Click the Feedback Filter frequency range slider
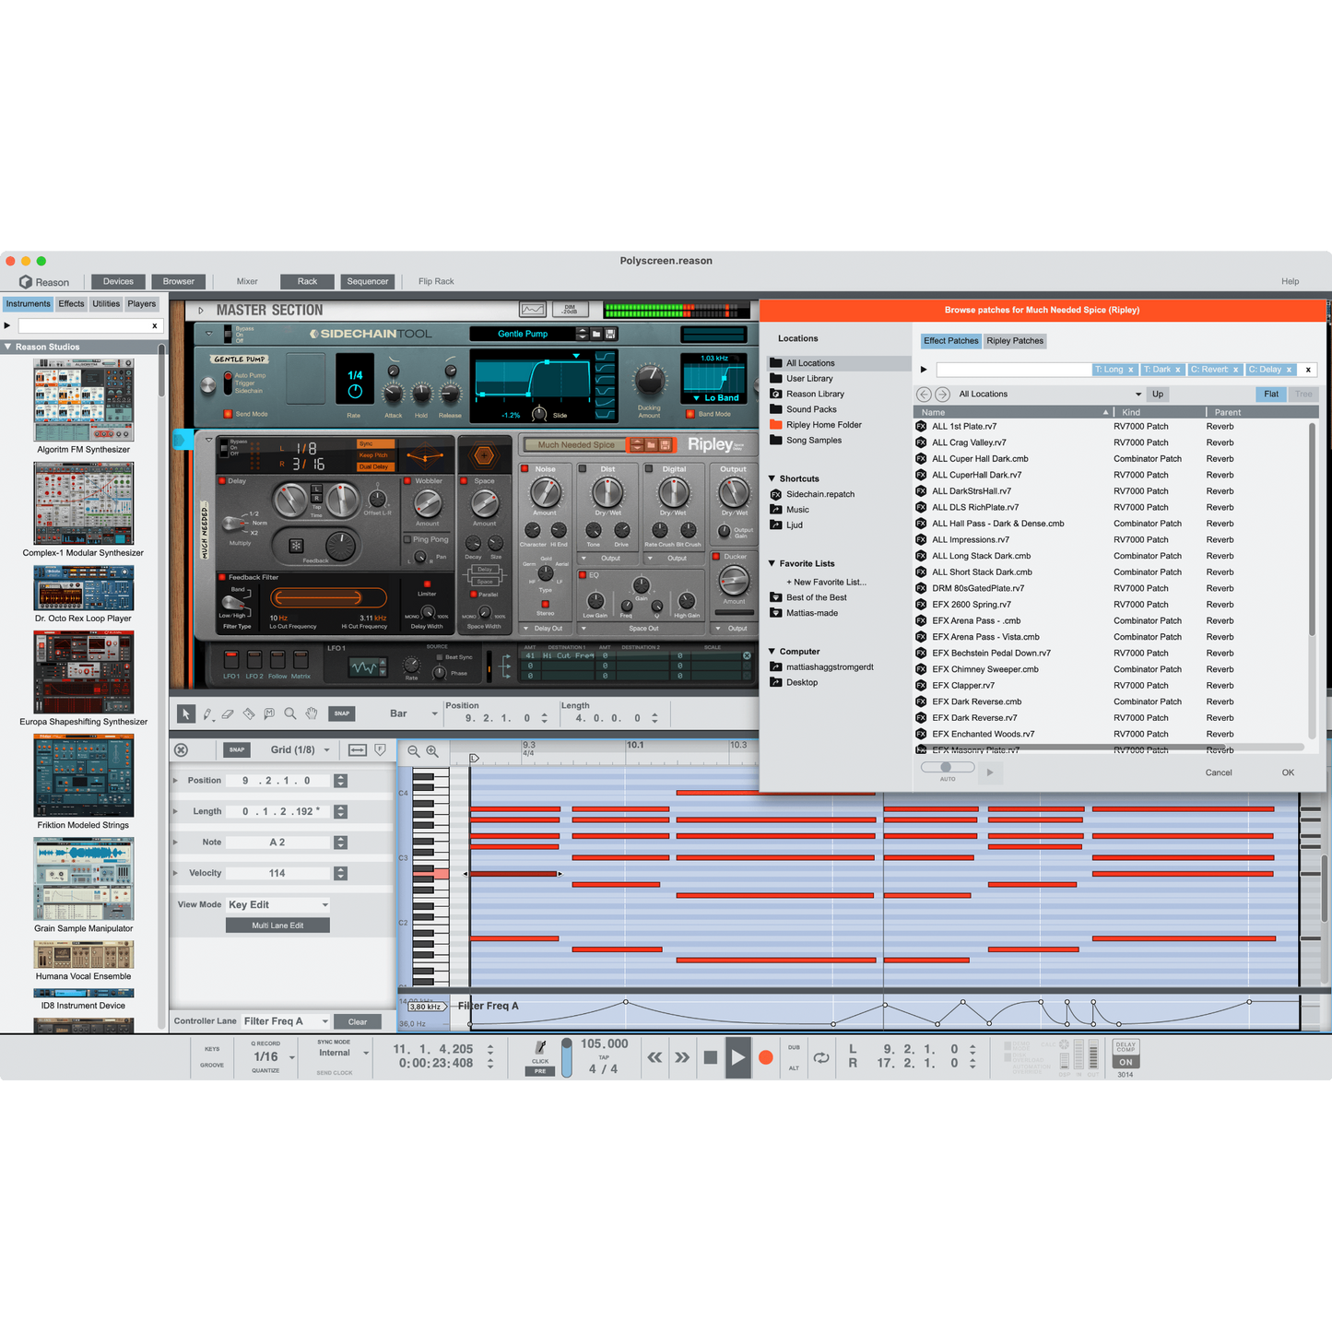 (329, 597)
